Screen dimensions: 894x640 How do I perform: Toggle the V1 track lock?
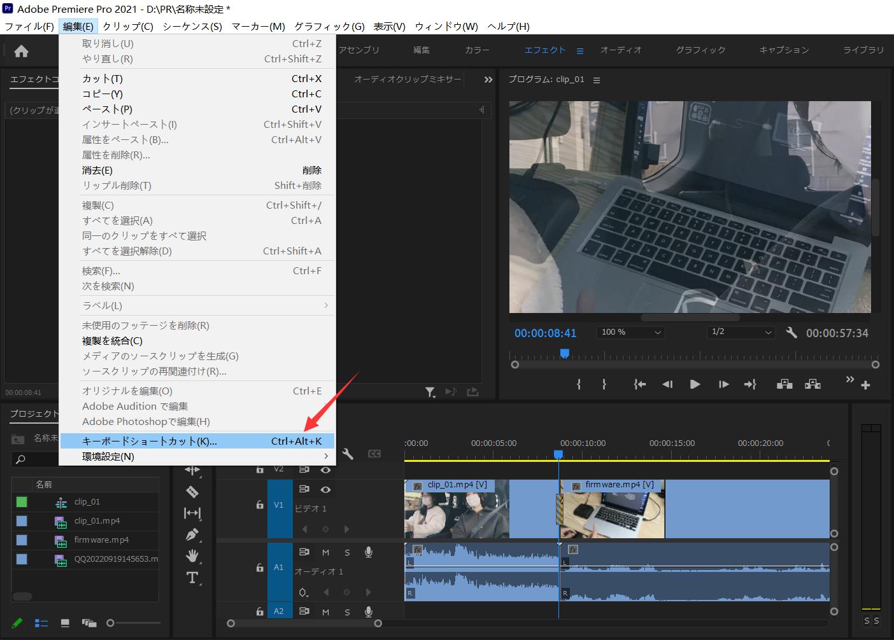260,504
